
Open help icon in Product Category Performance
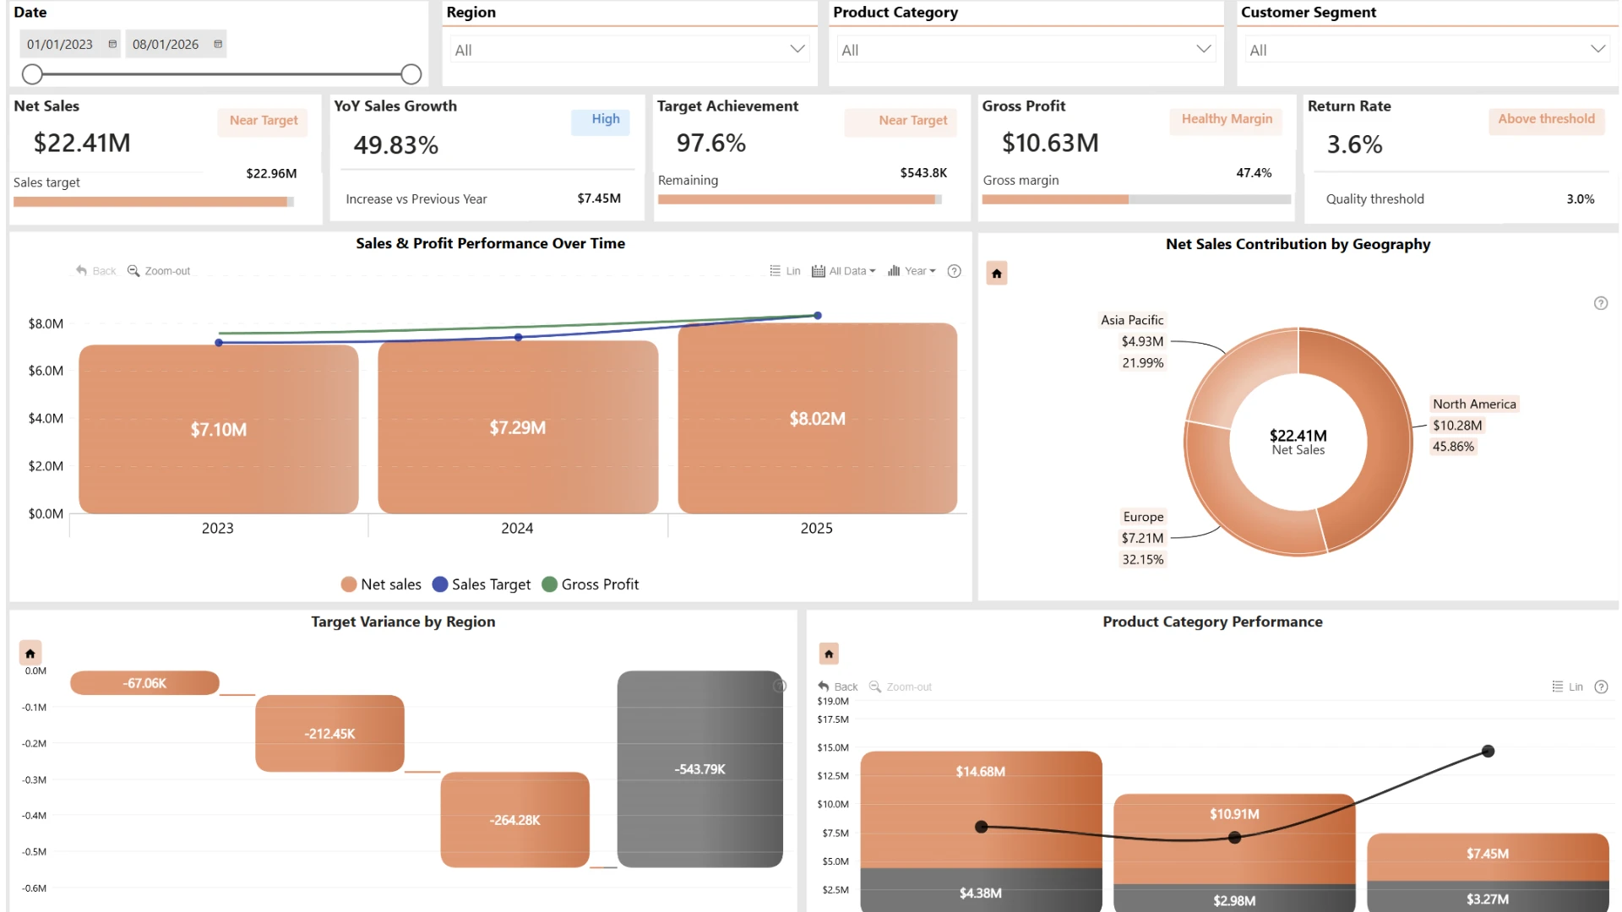click(1601, 687)
